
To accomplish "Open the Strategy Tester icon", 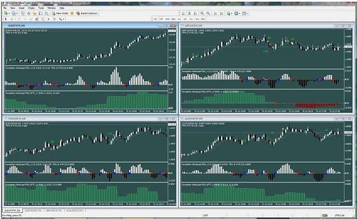I will coord(46,14).
